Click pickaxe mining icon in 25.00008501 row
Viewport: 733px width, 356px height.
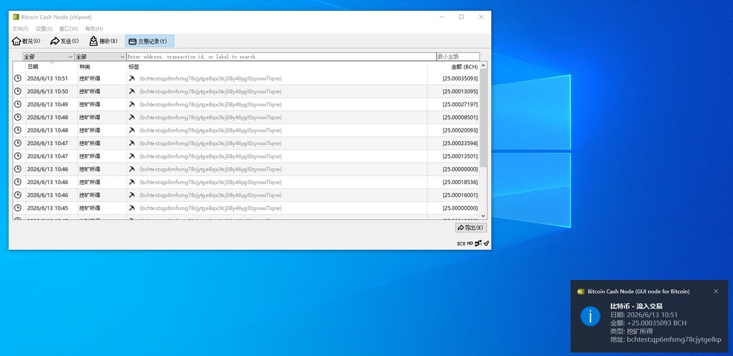[x=131, y=117]
